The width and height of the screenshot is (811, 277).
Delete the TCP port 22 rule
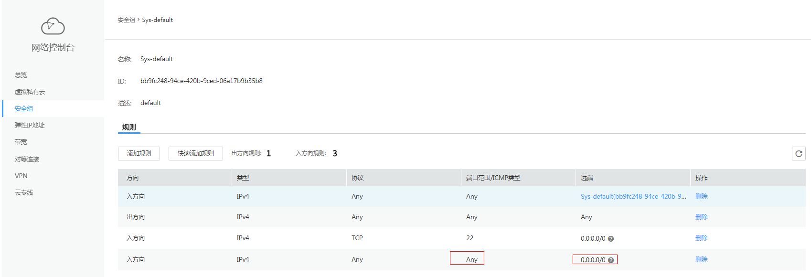[702, 238]
